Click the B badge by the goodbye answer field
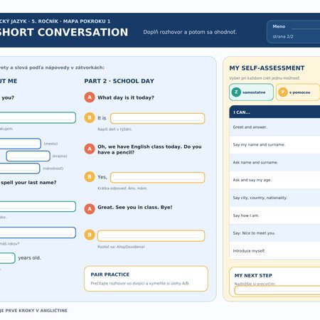This screenshot has width=320, height=320. pos(90,235)
